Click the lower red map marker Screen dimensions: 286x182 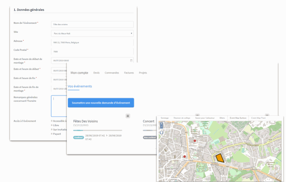[185, 157]
